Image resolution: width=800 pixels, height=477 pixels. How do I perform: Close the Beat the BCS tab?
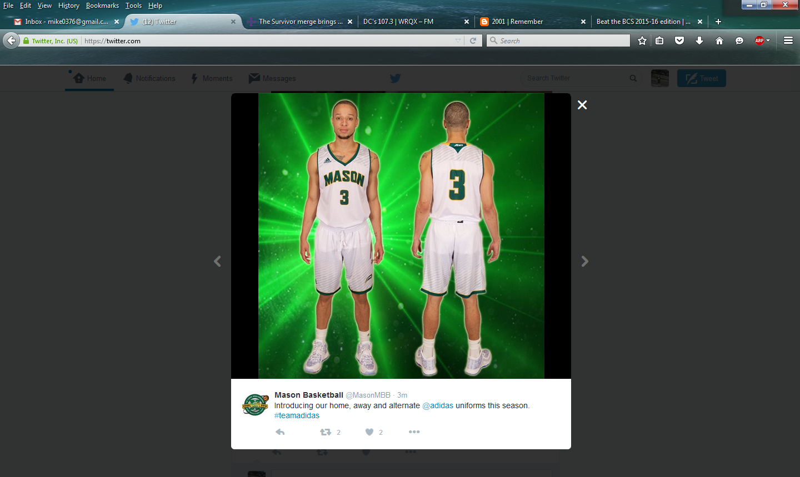click(700, 22)
